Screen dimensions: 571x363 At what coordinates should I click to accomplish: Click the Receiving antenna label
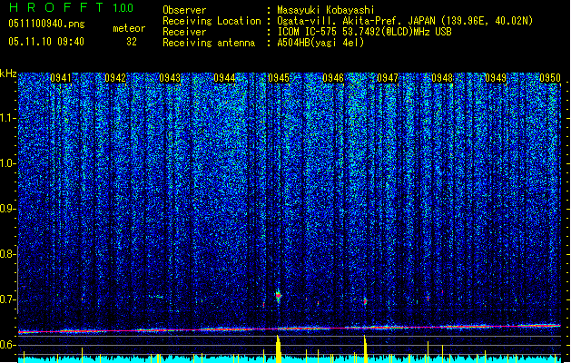coord(209,43)
